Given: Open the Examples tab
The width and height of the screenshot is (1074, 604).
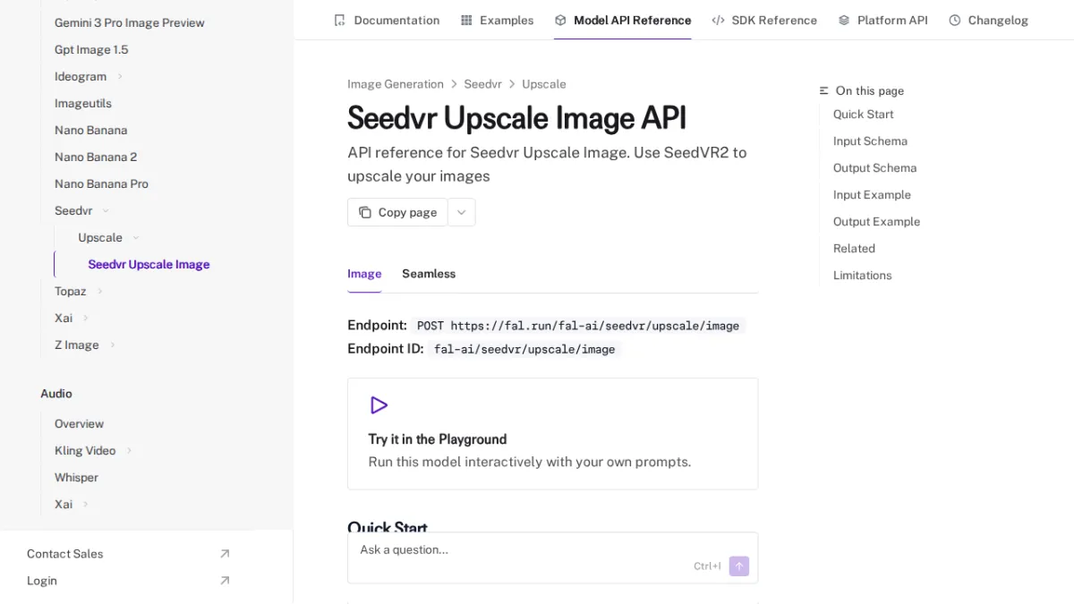Looking at the screenshot, I should 497,20.
